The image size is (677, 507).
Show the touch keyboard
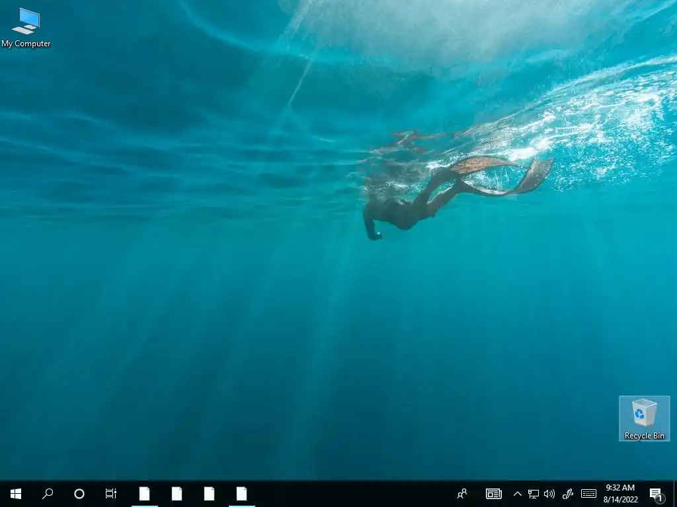coord(588,494)
